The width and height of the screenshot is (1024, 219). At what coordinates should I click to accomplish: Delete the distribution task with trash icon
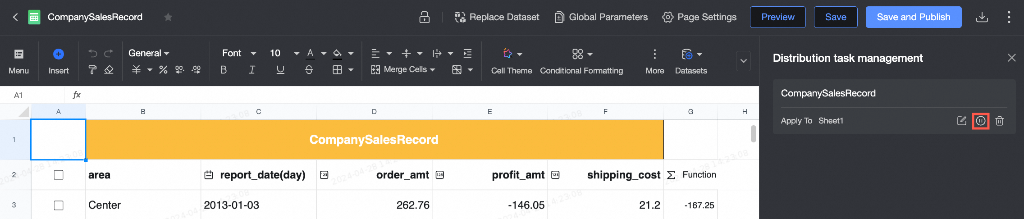click(1000, 121)
